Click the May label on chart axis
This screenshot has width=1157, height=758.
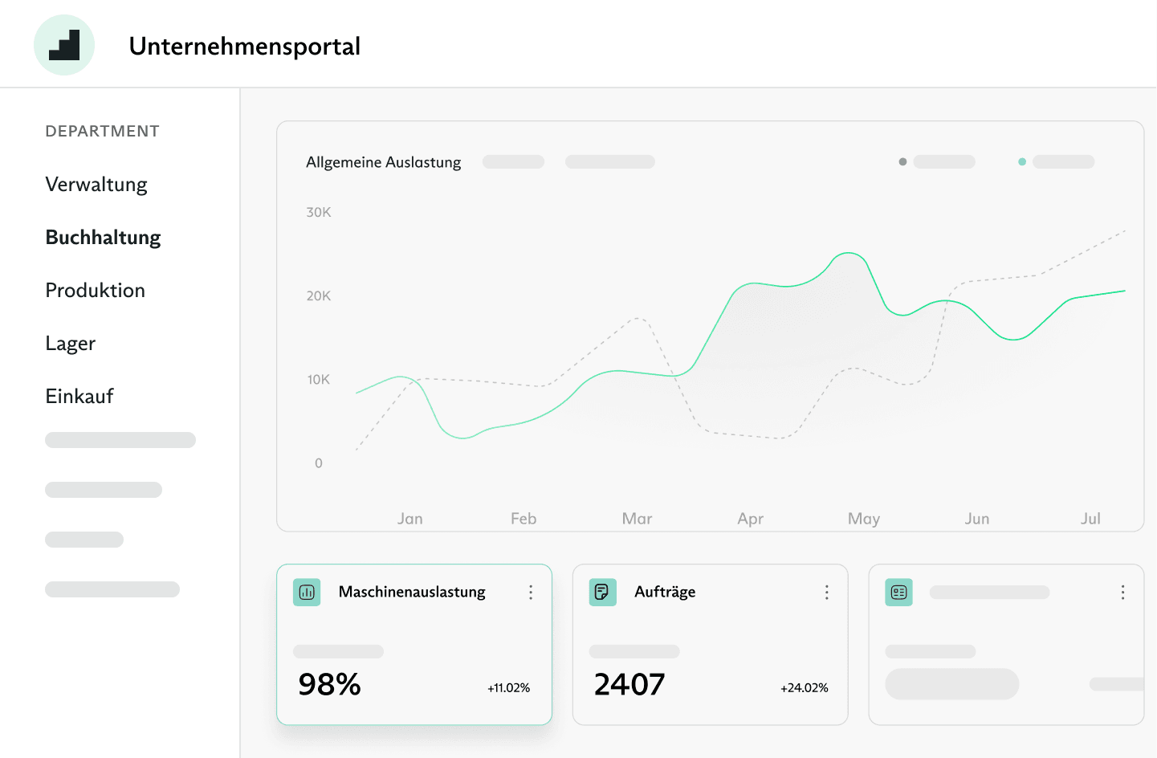coord(863,519)
